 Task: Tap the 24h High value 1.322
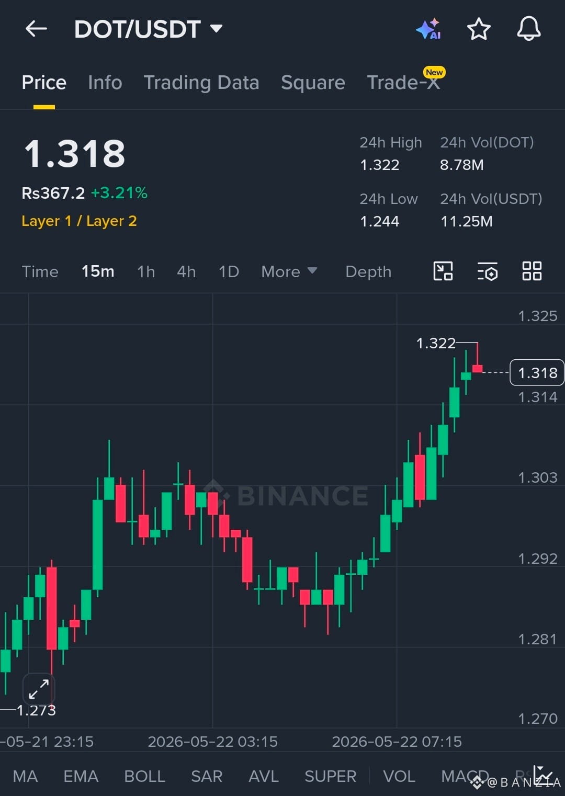point(380,165)
